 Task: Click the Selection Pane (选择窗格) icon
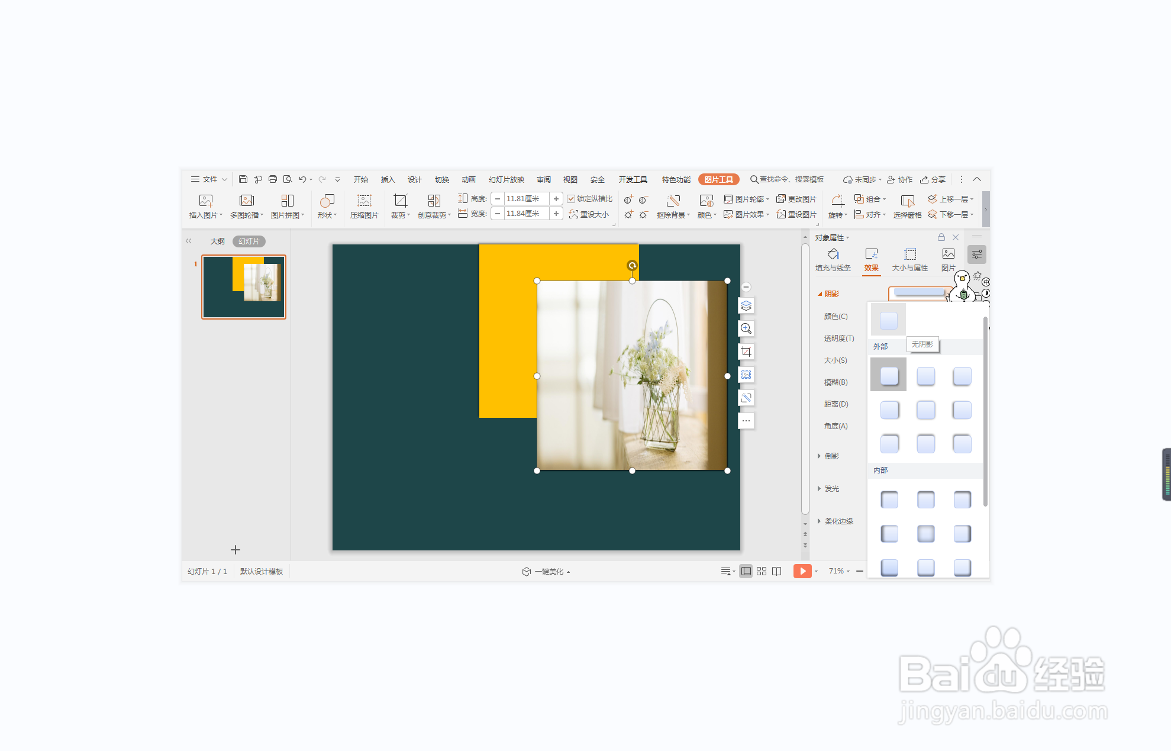click(907, 201)
